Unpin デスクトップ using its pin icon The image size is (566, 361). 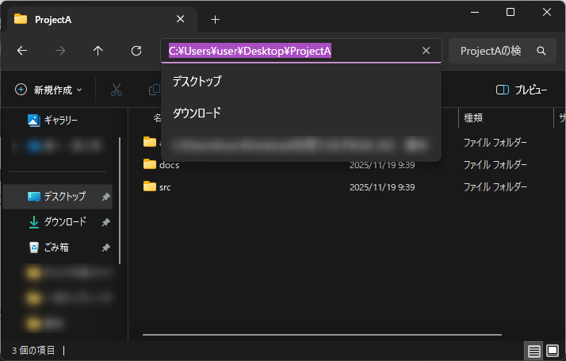point(106,197)
